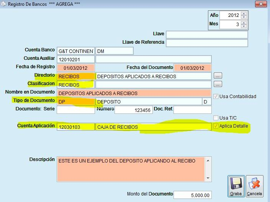Toggle the Aplica Detalle checkbox
This screenshot has width=270, height=202.
click(x=216, y=126)
